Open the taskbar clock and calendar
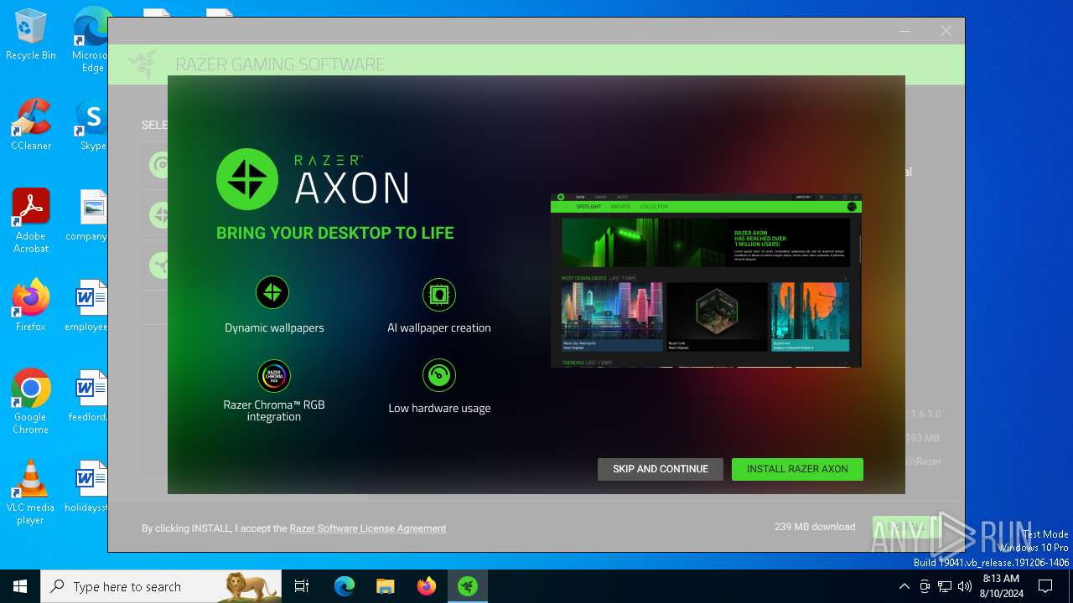Image resolution: width=1073 pixels, height=603 pixels. (1001, 586)
